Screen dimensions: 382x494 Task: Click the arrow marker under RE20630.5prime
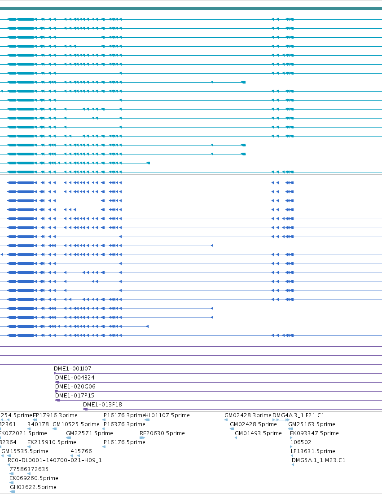142,438
